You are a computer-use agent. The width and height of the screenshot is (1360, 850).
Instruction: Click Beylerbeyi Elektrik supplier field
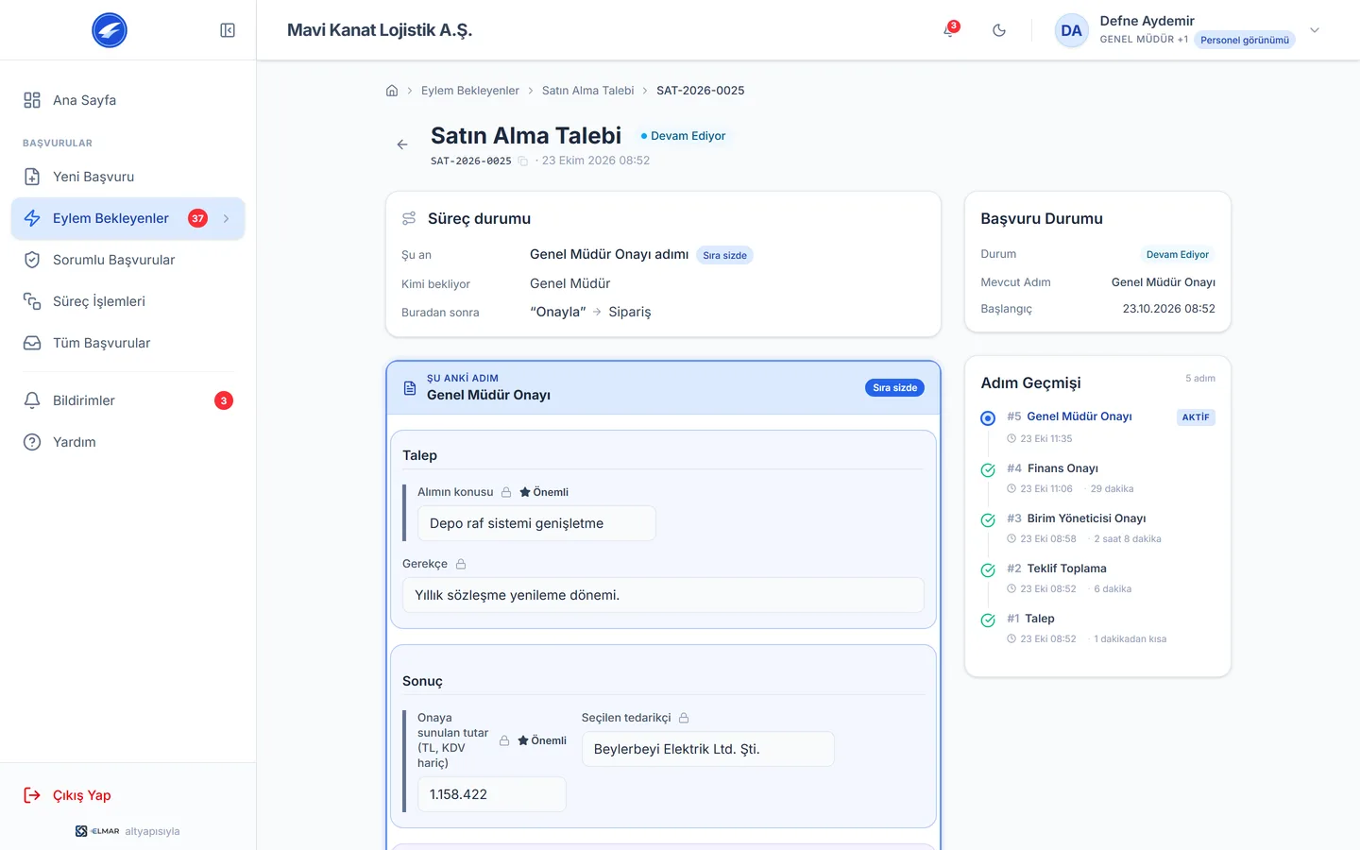coord(708,749)
